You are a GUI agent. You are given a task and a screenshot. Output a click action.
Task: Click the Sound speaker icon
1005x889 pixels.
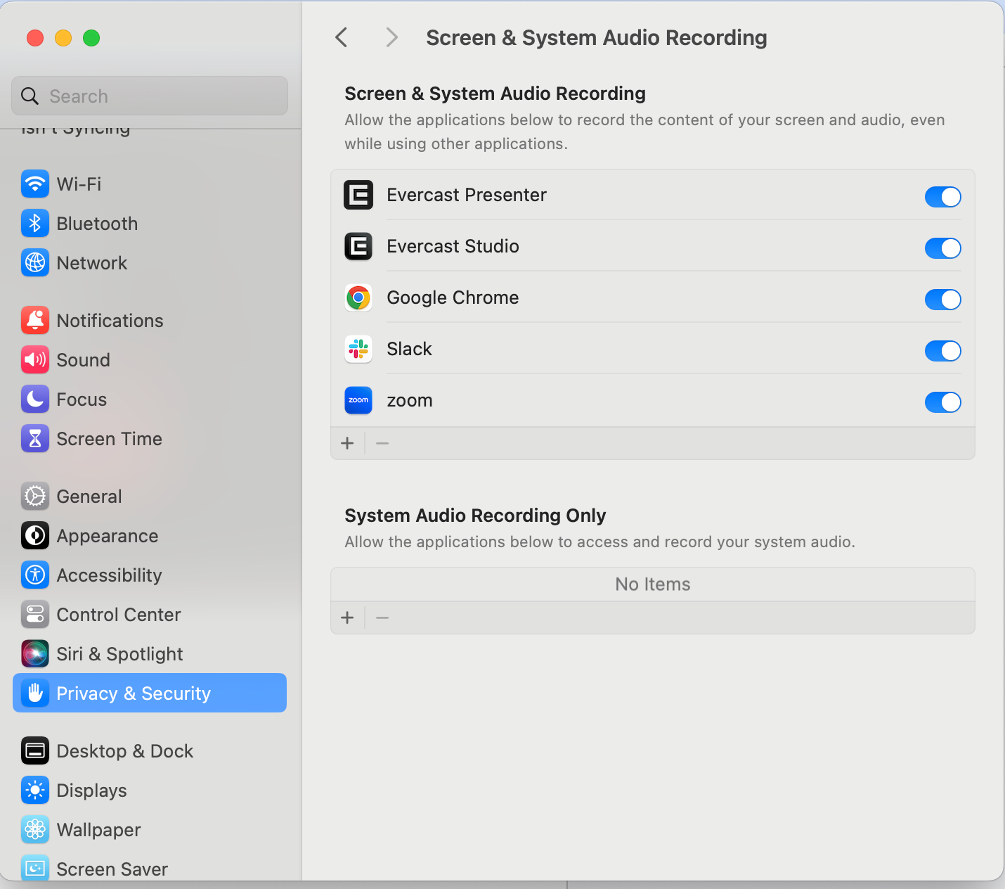point(35,360)
